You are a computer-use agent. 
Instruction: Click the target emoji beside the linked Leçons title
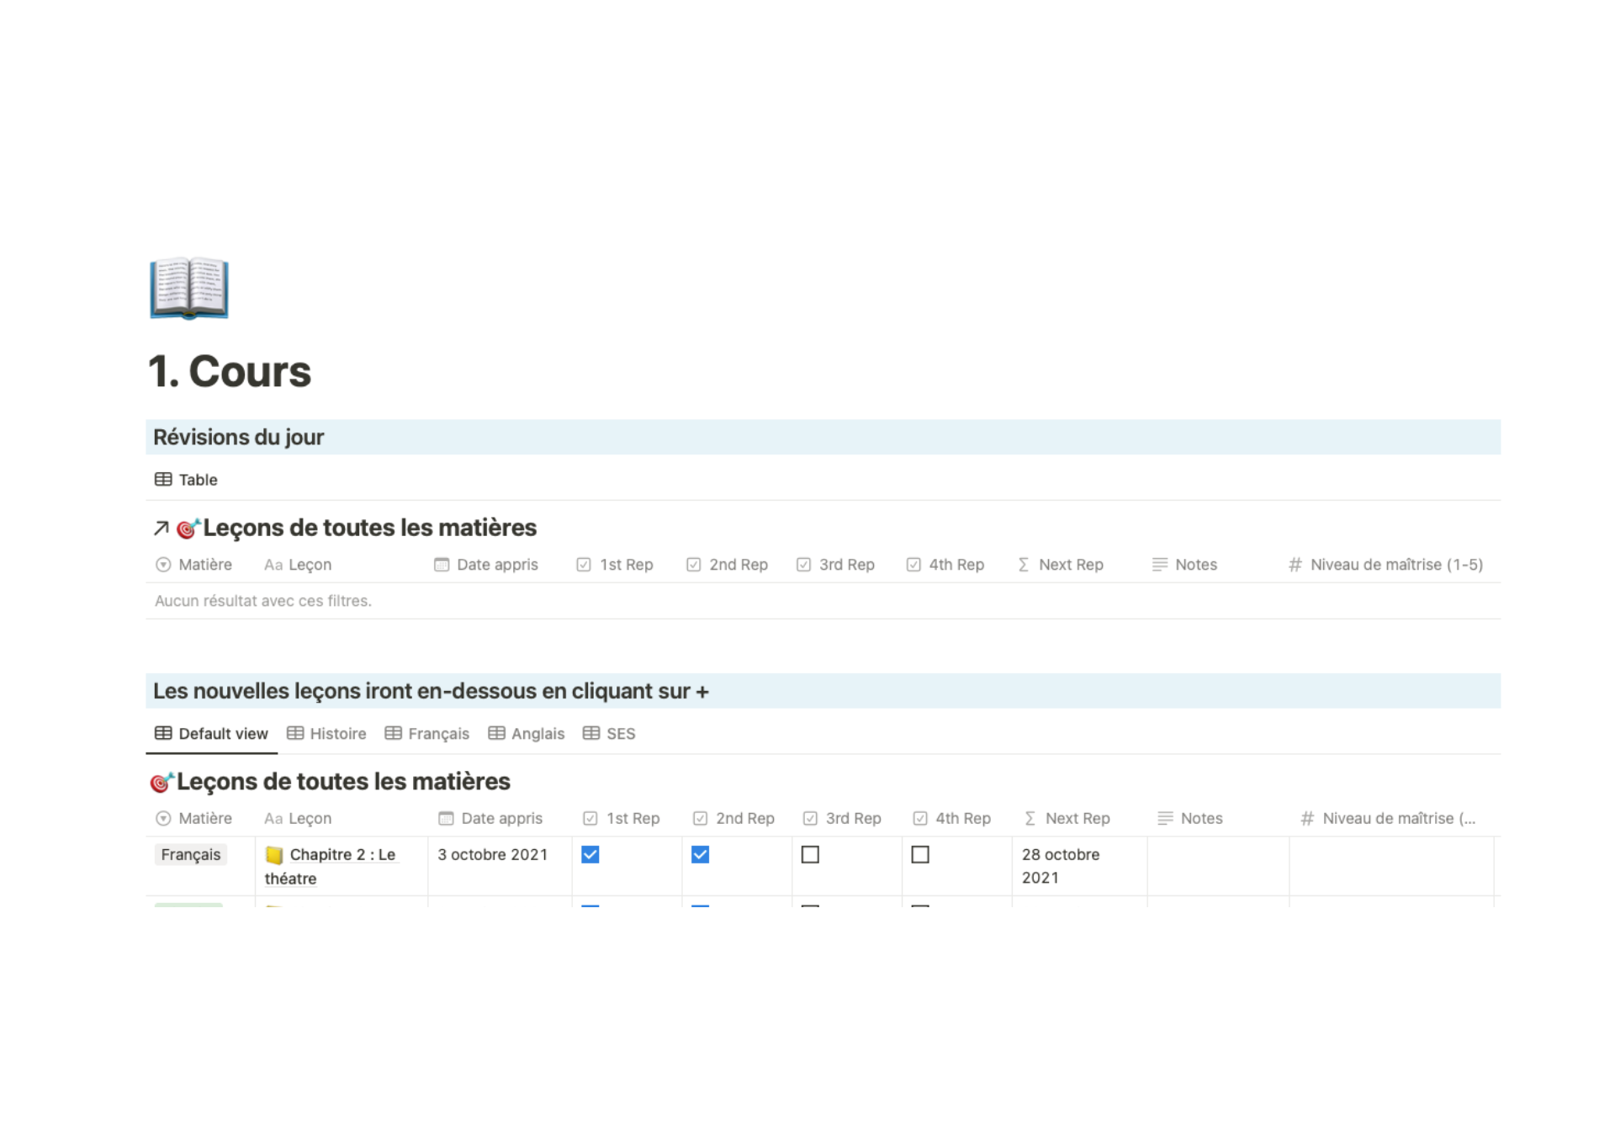[188, 528]
